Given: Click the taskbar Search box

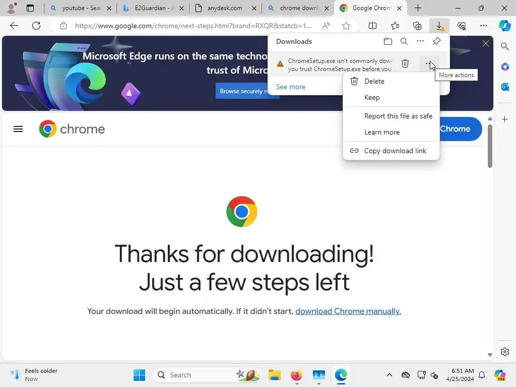Looking at the screenshot, I should pyautogui.click(x=207, y=375).
